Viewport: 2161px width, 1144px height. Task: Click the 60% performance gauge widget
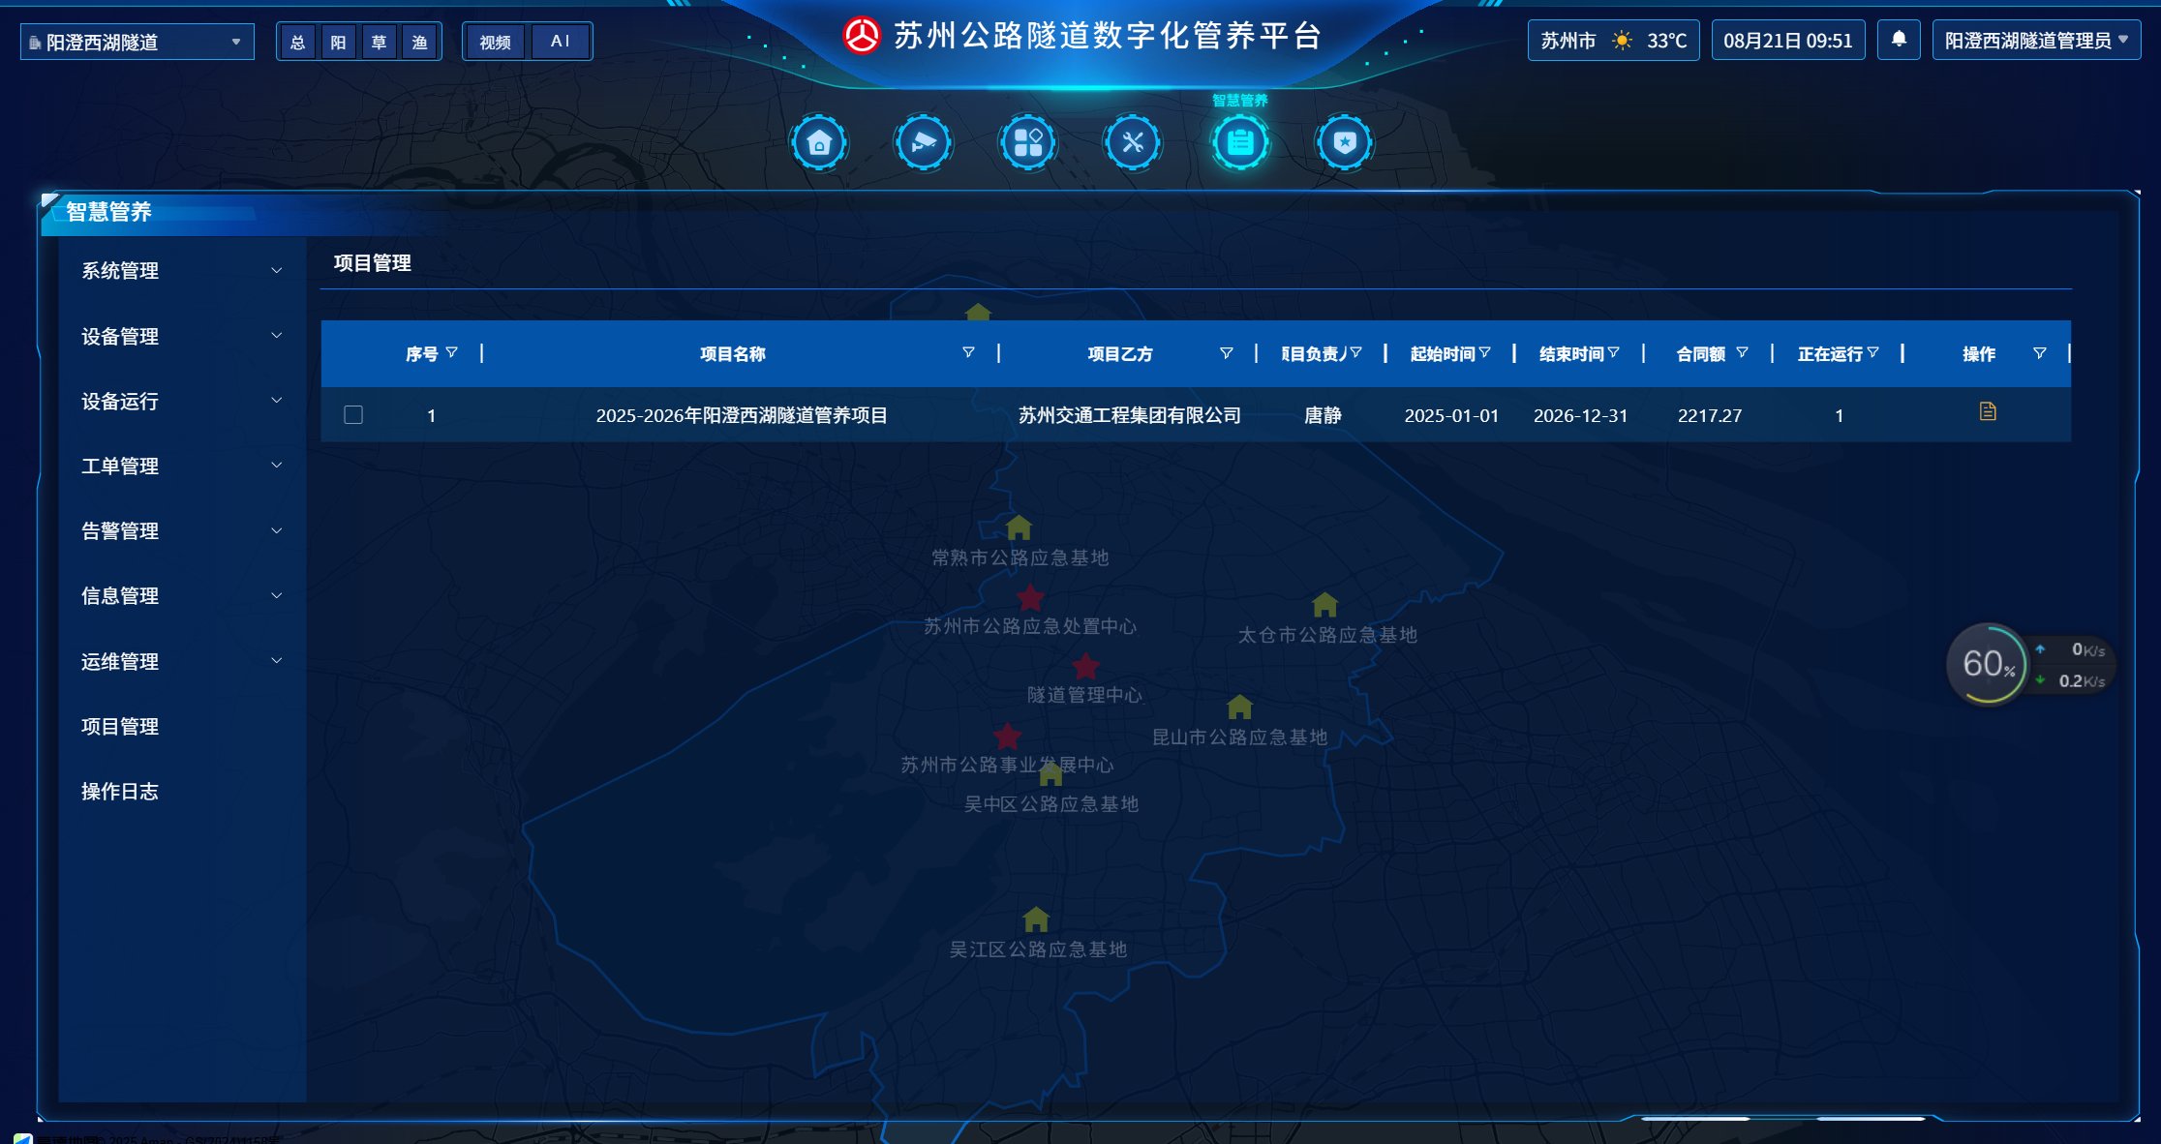[1987, 665]
